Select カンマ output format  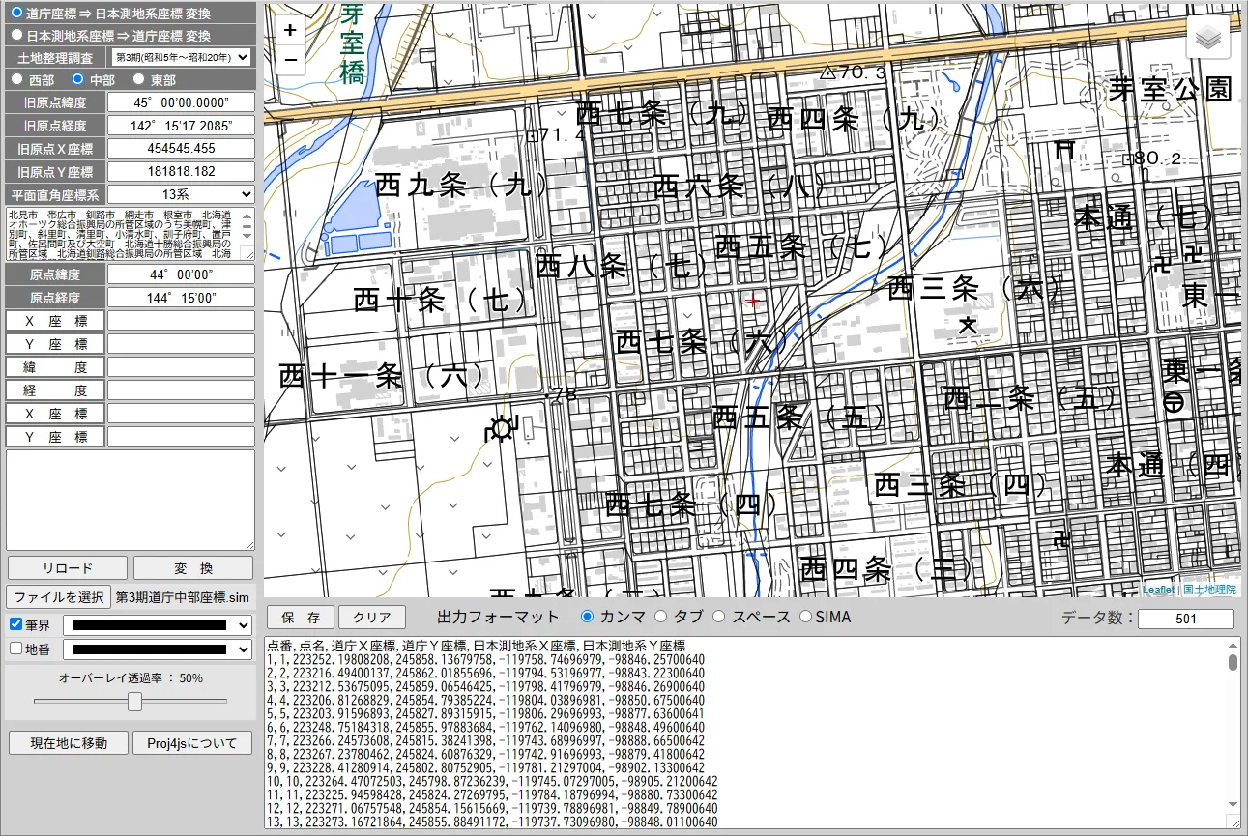click(587, 616)
